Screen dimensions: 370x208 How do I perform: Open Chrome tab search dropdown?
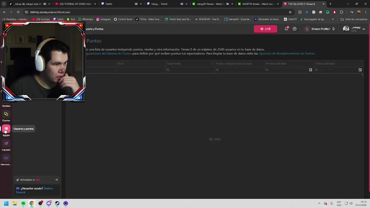click(x=4, y=4)
